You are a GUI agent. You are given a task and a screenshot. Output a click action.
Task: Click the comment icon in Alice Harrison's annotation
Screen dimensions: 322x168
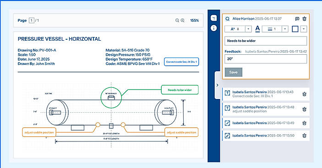click(x=297, y=19)
